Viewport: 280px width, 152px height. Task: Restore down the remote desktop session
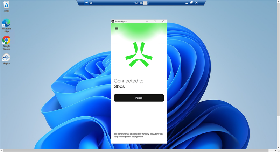[x=191, y=3]
